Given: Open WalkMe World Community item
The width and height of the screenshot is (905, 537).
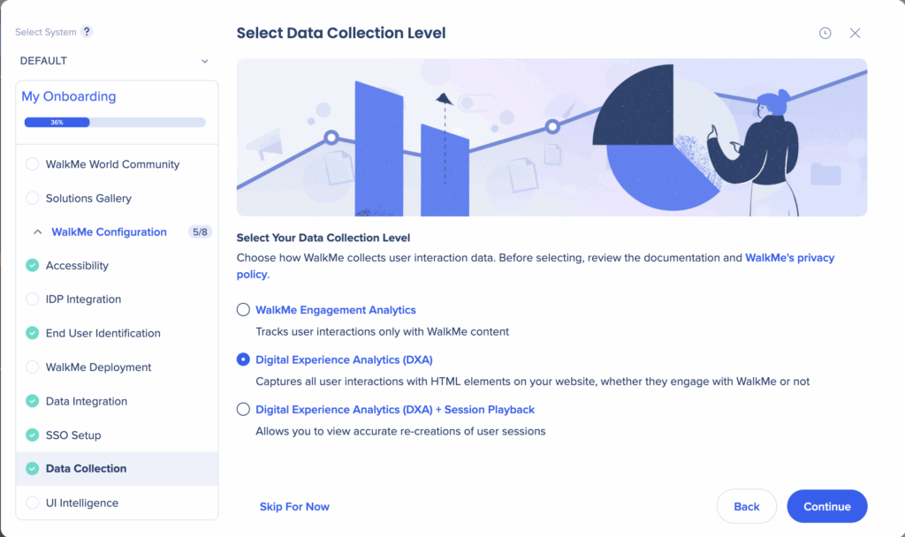Looking at the screenshot, I should tap(112, 164).
